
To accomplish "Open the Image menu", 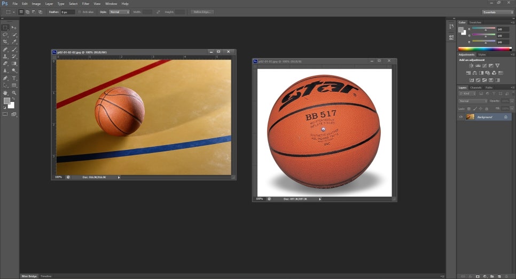I will tap(36, 4).
